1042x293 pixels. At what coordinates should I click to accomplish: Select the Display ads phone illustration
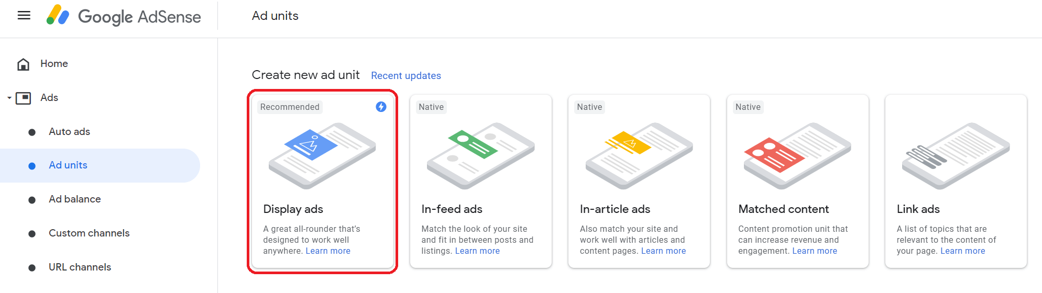[322, 155]
